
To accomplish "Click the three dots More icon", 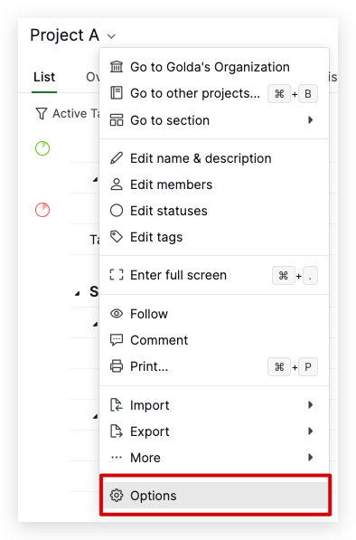I will [117, 458].
